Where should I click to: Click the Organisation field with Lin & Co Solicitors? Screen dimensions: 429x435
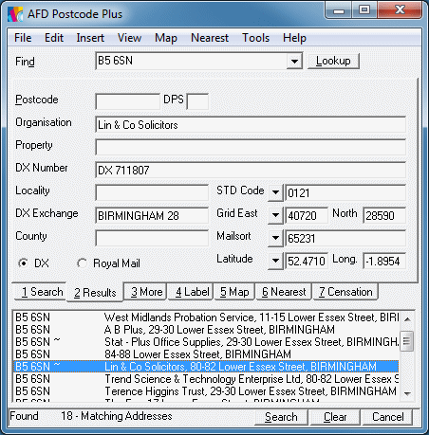pos(251,124)
